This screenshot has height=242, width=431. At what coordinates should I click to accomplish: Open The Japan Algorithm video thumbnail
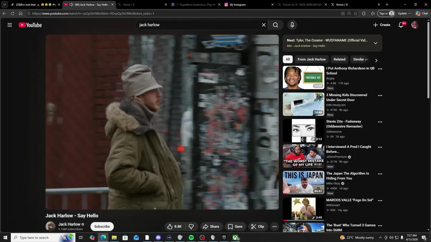(303, 183)
